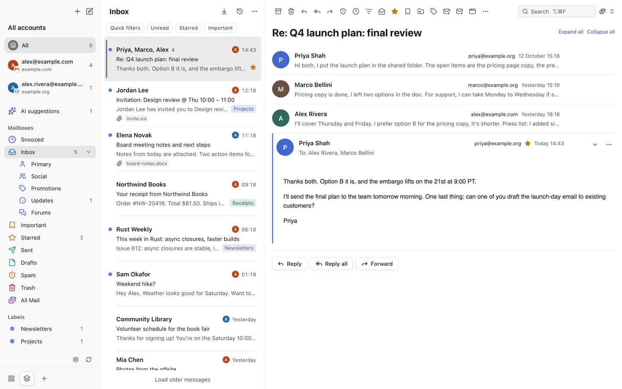The width and height of the screenshot is (622, 389).
Task: Select the alex@example.com account
Action: click(x=50, y=65)
